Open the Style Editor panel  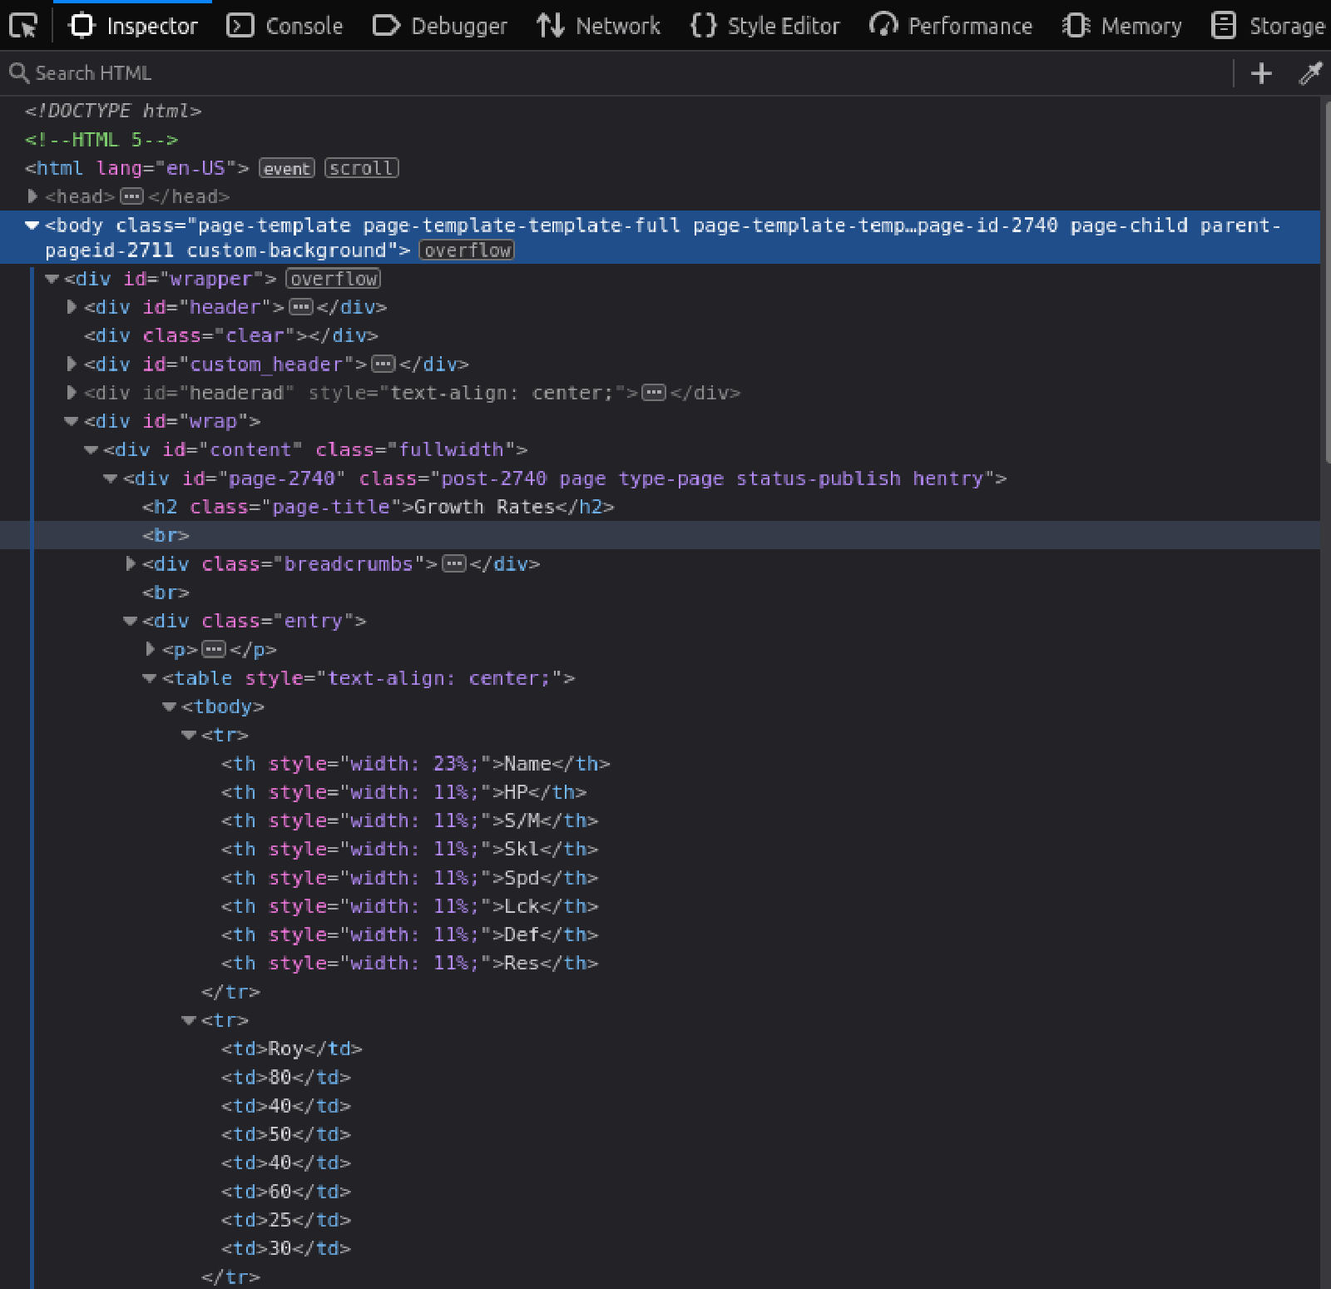pyautogui.click(x=765, y=27)
